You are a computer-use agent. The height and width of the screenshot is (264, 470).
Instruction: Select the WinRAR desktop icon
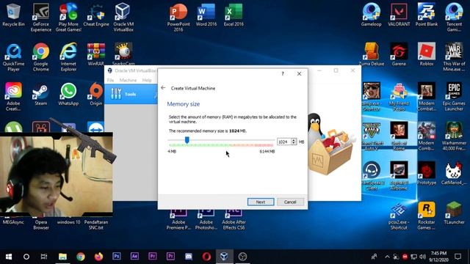pos(96,54)
